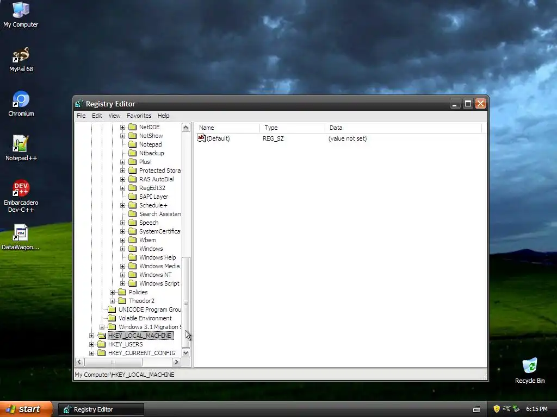The image size is (557, 417).
Task: Click the Windows Help folder icon
Action: (x=133, y=257)
